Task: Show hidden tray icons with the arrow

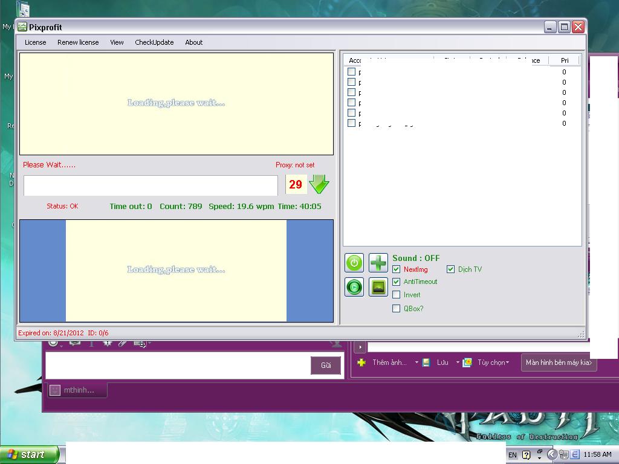Action: (553, 454)
